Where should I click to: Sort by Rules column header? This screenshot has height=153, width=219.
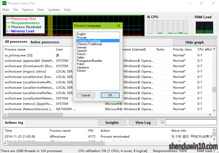(x=163, y=49)
